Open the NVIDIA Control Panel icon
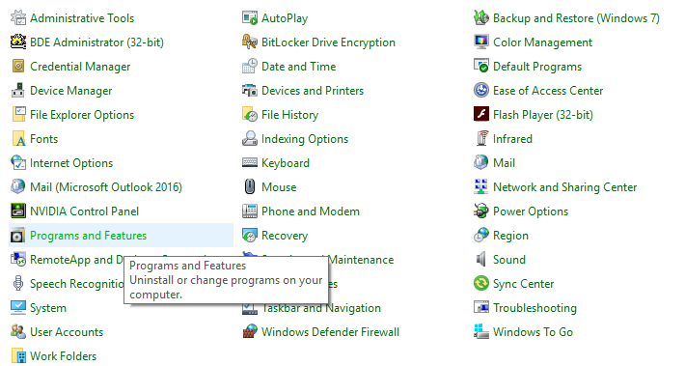This screenshot has height=366, width=685. coord(18,211)
